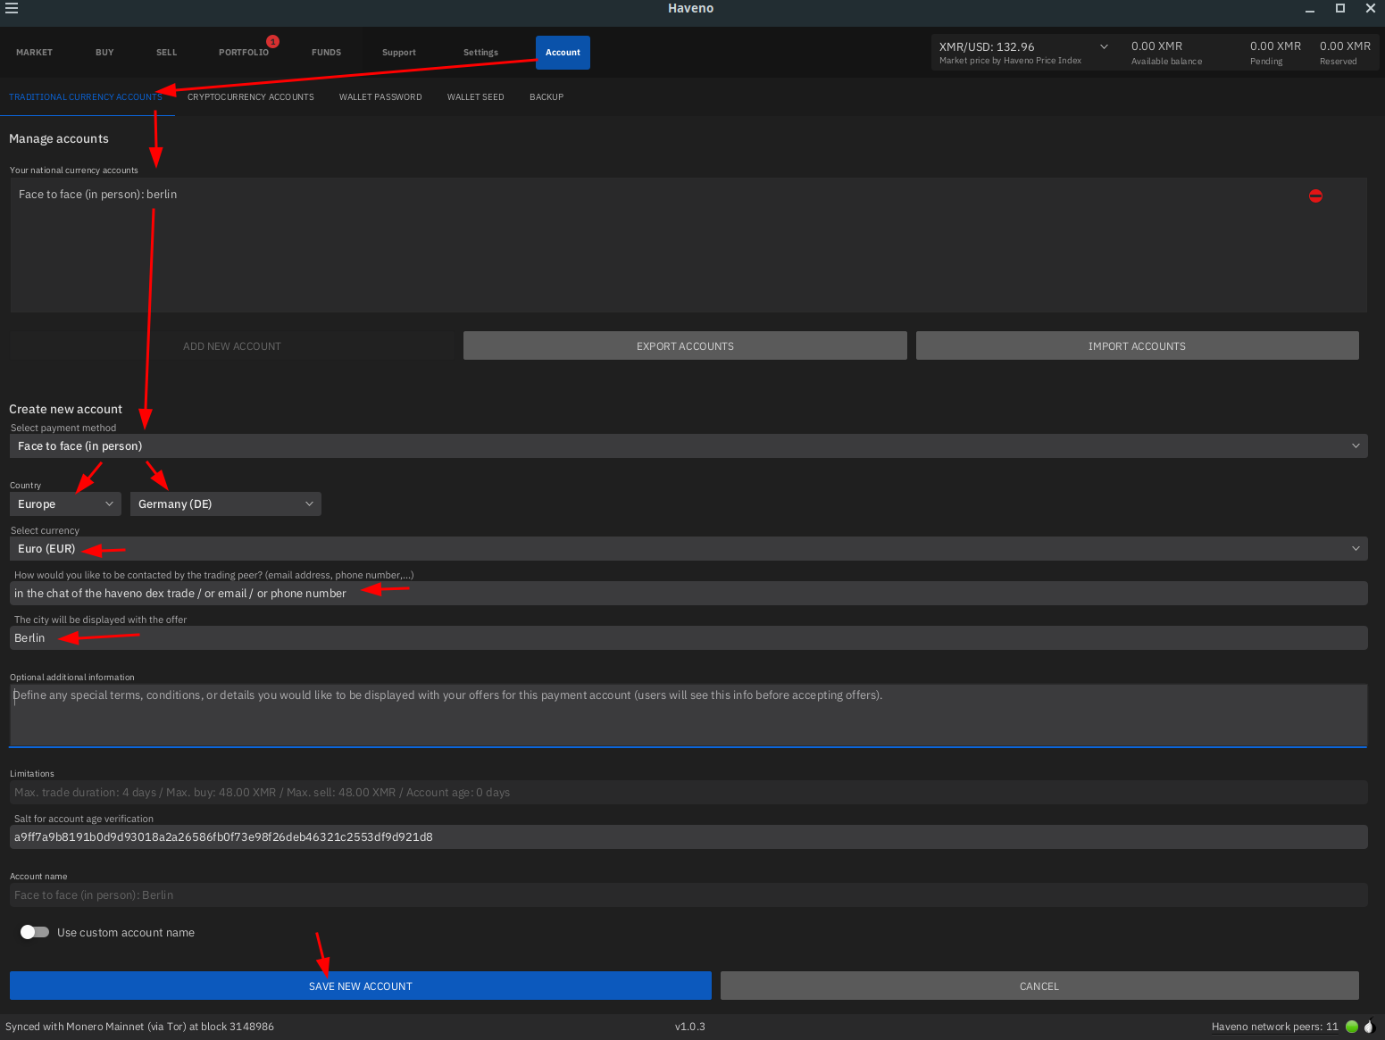Toggle Use custom account name switch

pos(35,932)
